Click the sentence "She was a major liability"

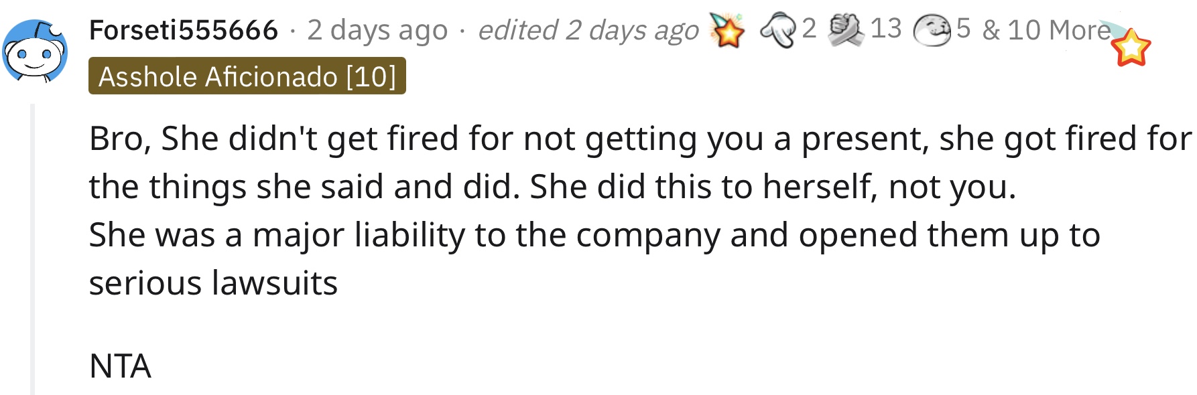tap(594, 236)
